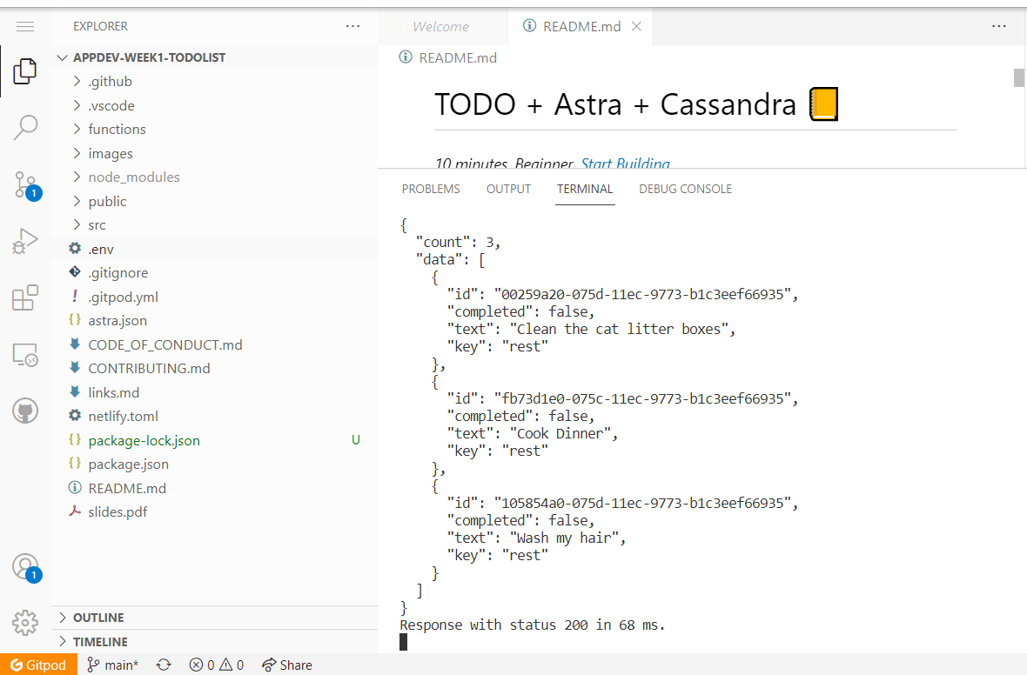Click the EXPLORER panel title
1027x675 pixels.
coord(100,26)
